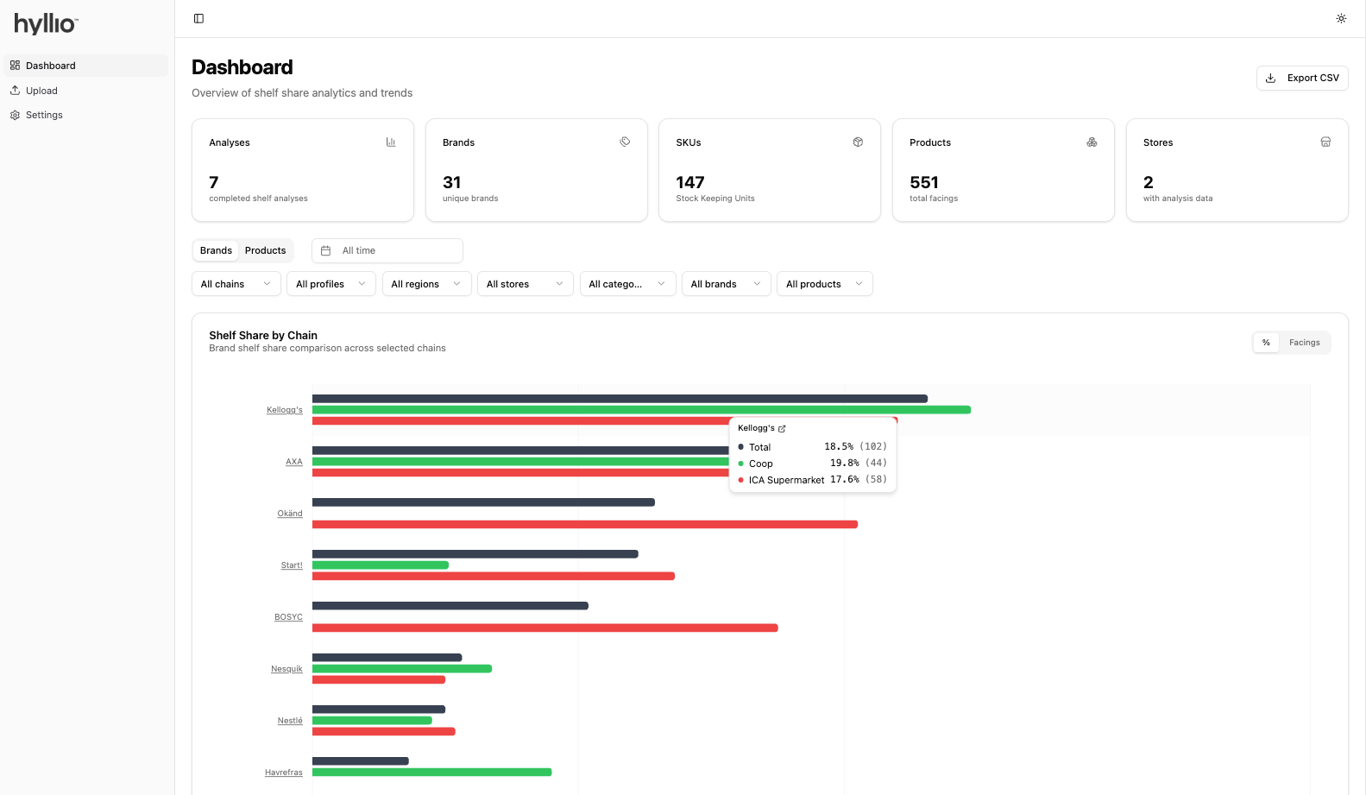Click Start! red ICA Supermarket bar
Screen dimensions: 1366x795
(x=494, y=577)
